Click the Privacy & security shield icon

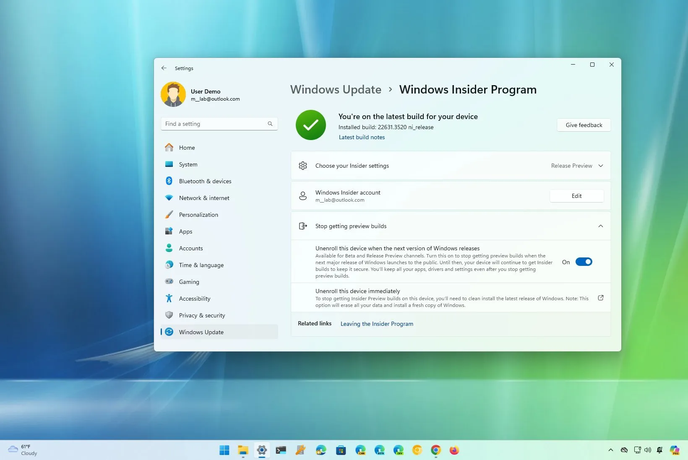point(169,315)
